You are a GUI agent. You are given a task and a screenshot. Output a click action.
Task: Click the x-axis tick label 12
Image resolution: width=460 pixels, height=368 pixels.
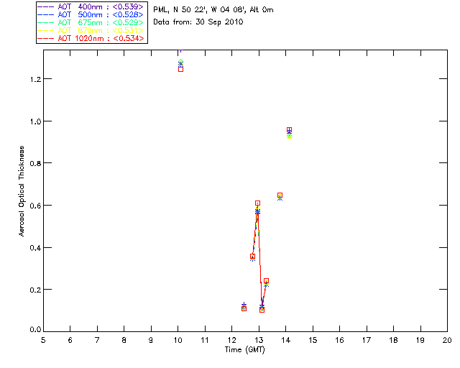[231, 340]
